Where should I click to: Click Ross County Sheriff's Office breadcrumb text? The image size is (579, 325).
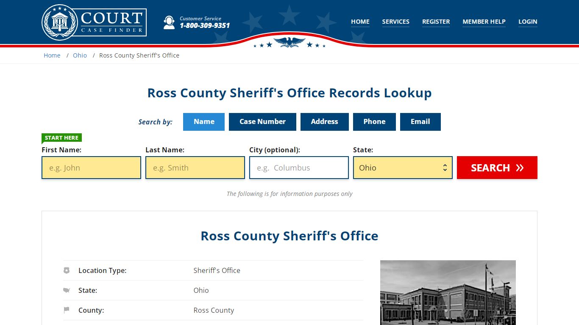[139, 55]
